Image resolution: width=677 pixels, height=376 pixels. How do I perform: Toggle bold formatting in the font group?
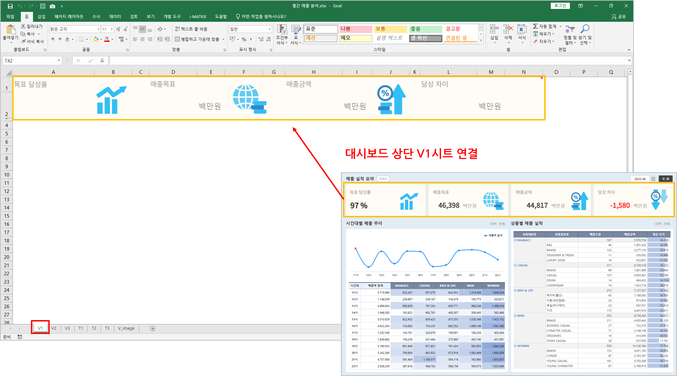[x=52, y=39]
